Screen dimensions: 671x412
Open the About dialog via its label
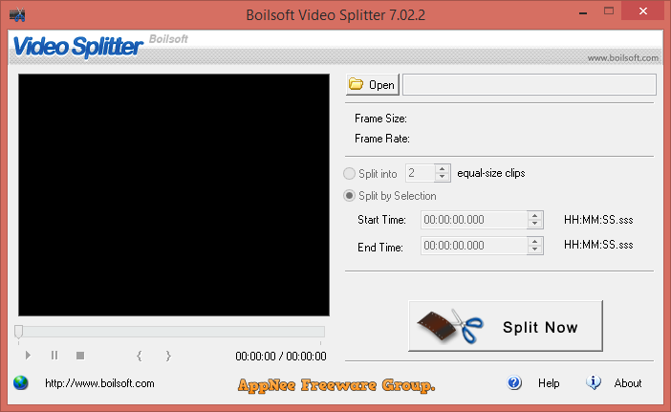[628, 383]
